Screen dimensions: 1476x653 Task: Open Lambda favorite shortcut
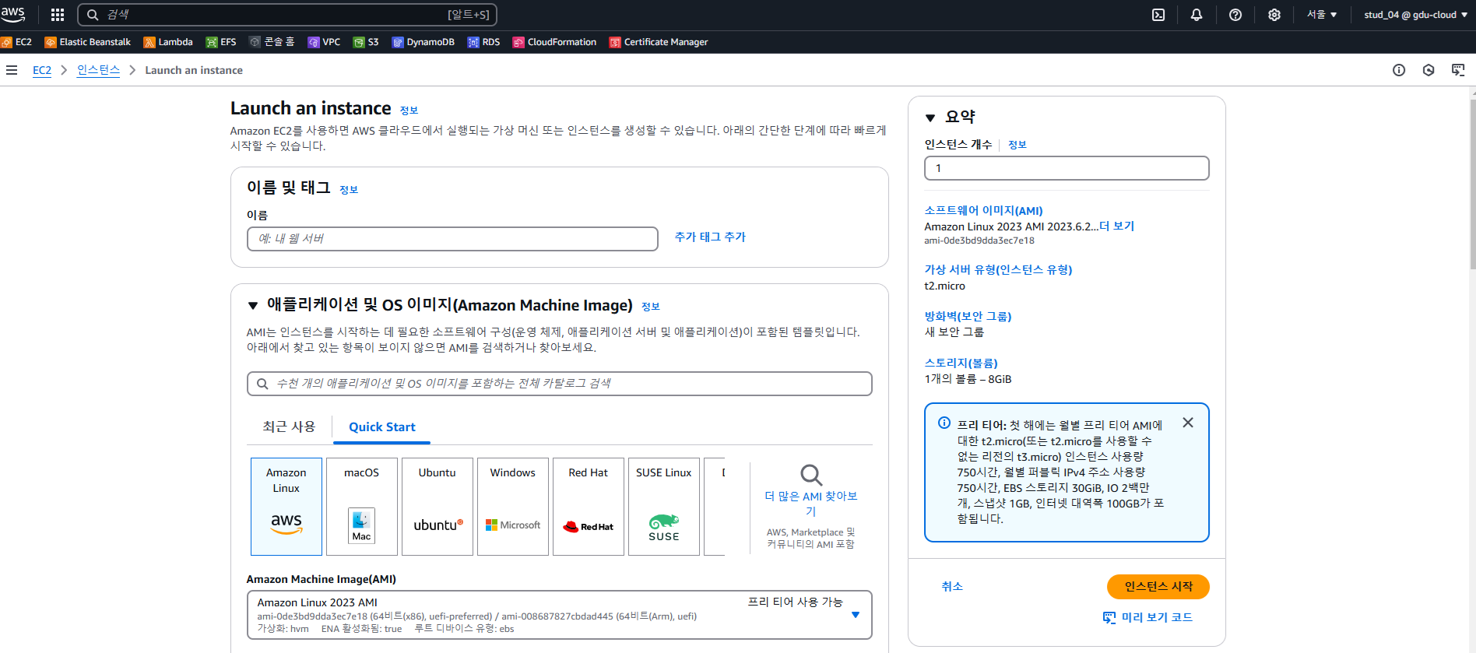(x=168, y=42)
